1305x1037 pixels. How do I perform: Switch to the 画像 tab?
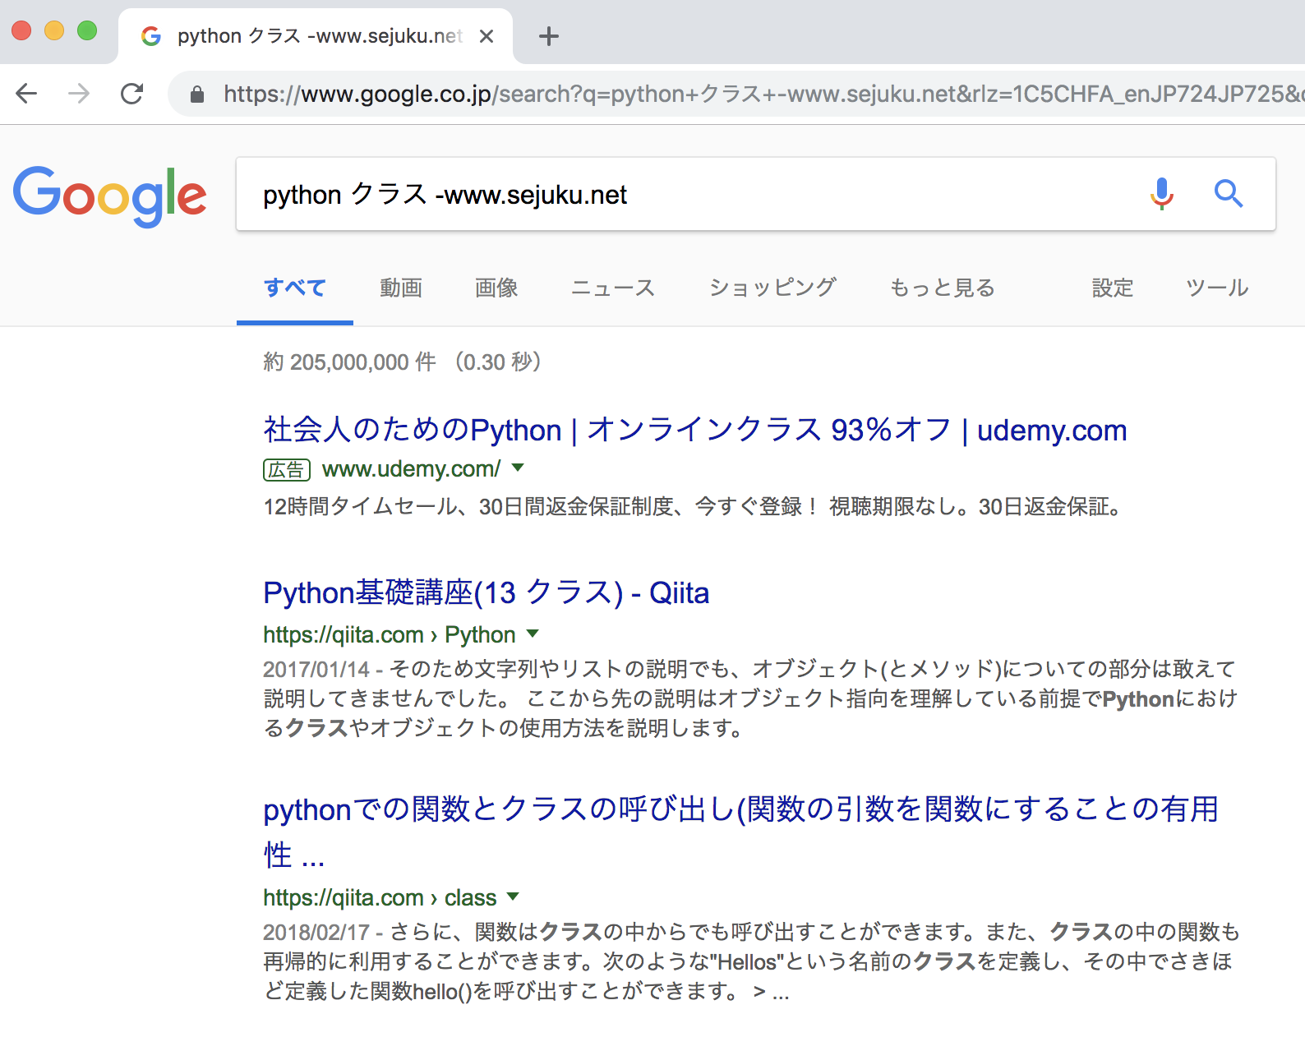pos(496,288)
